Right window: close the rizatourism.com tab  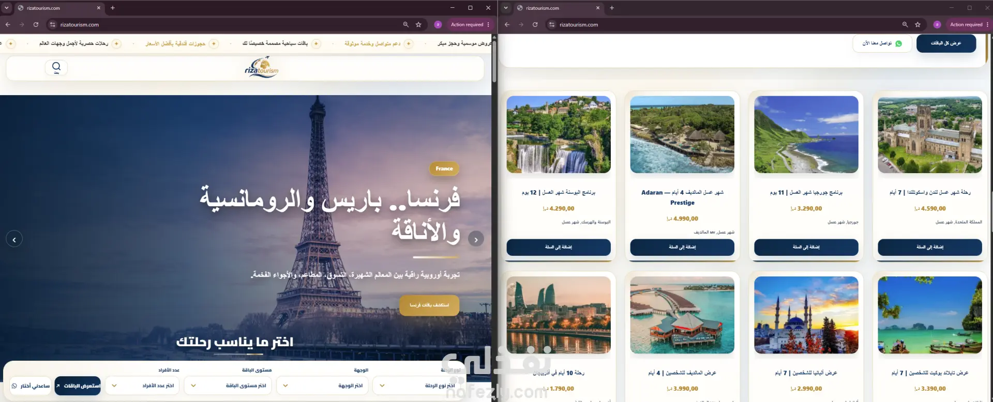[598, 8]
